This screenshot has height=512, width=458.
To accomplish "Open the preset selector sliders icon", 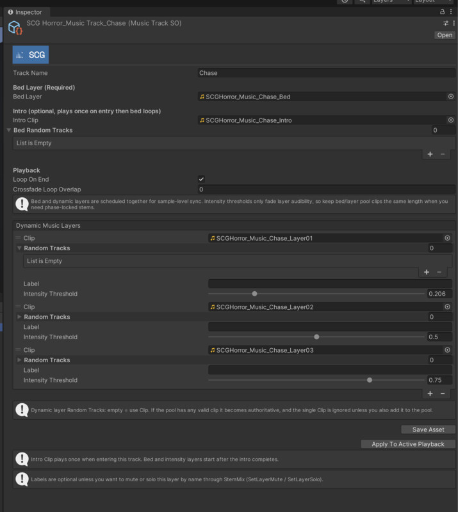I will tap(446, 23).
